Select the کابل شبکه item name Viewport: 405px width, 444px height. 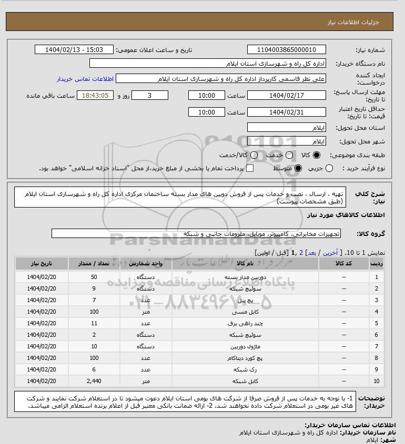tap(245, 381)
